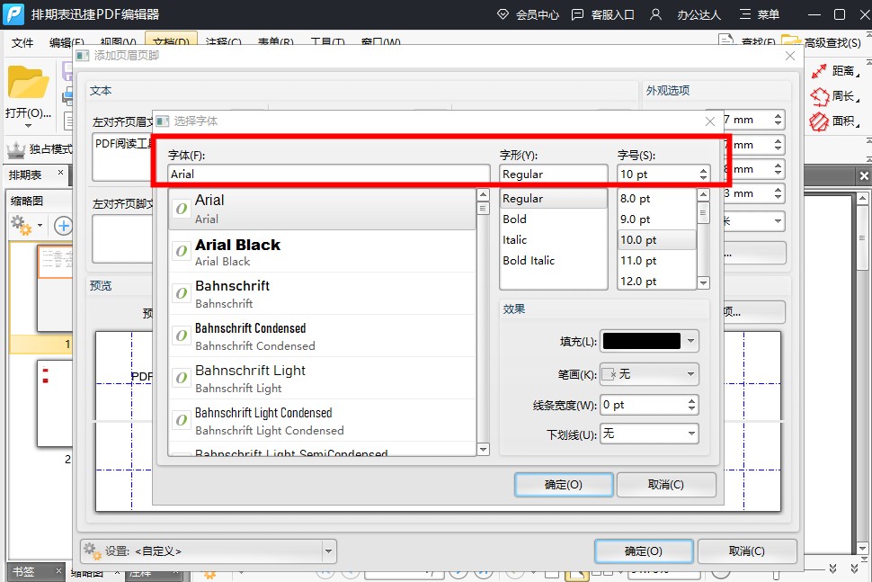Open 客服入口 customer service
The width and height of the screenshot is (872, 582).
tap(602, 14)
